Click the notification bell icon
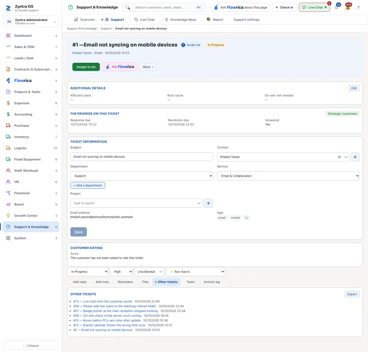368x352 pixels. coord(348,7)
